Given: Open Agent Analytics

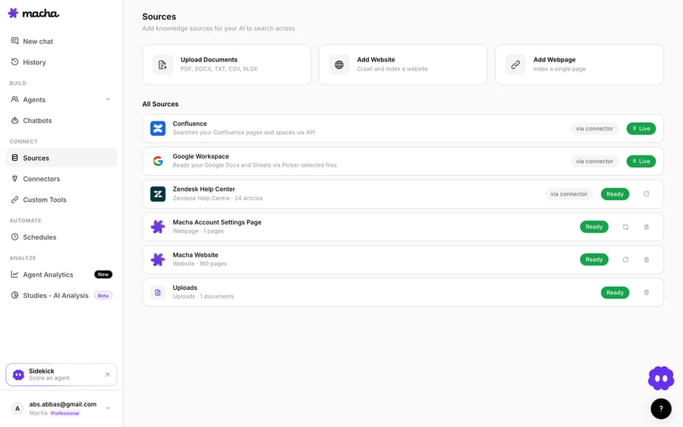Looking at the screenshot, I should 61,275.
